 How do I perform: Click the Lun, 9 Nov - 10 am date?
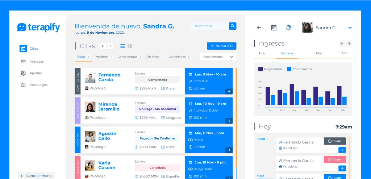[210, 74]
